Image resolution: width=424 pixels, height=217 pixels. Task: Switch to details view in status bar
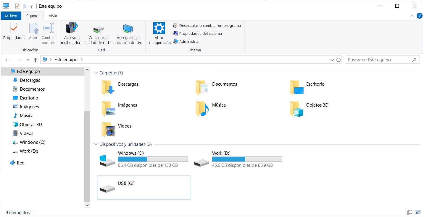point(410,212)
